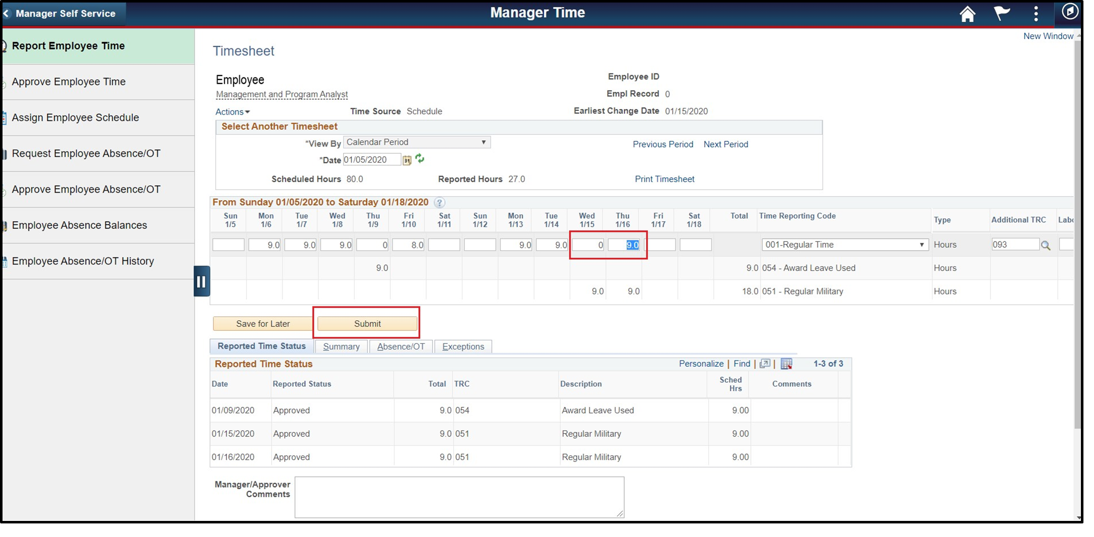Refresh the timesheet with the green arrows icon

tap(420, 159)
